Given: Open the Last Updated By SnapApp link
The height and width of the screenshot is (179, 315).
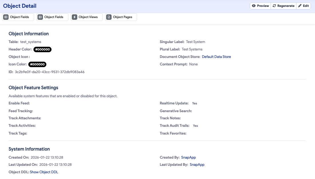Looking at the screenshot, I should pos(197,165).
